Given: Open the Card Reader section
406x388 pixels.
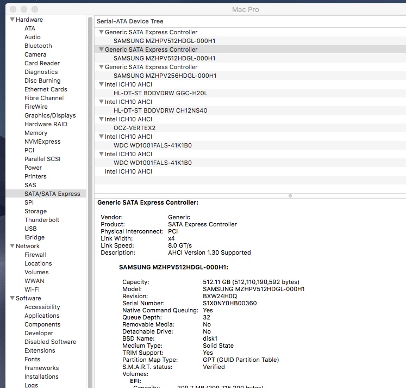Looking at the screenshot, I should (42, 63).
